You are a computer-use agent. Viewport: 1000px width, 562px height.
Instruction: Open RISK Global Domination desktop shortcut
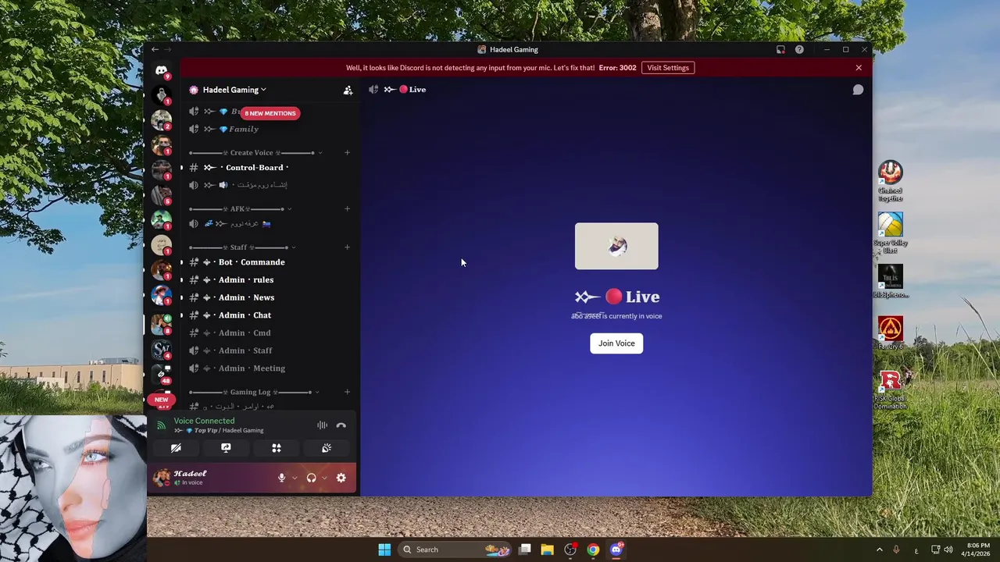pos(890,390)
